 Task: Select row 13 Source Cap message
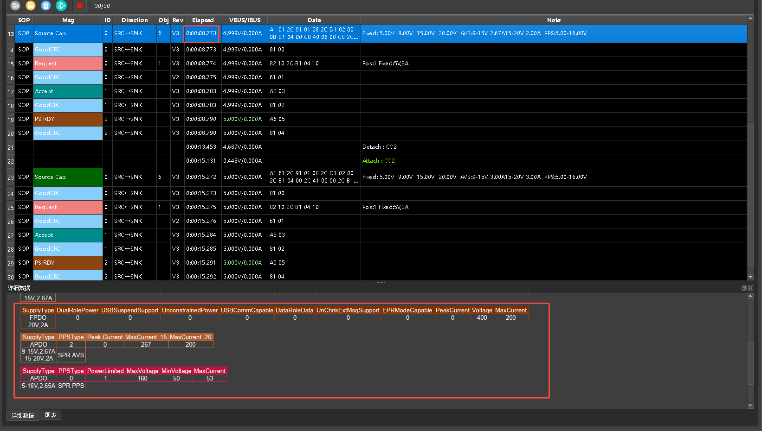pos(68,33)
